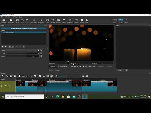Copy the filters

9,47
